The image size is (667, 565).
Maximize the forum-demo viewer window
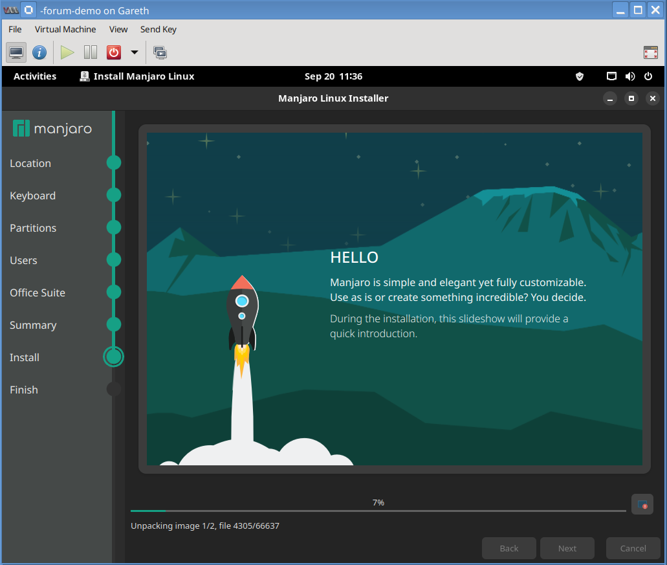[638, 10]
